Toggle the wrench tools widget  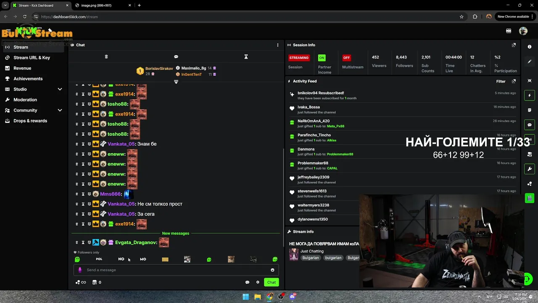[530, 169]
